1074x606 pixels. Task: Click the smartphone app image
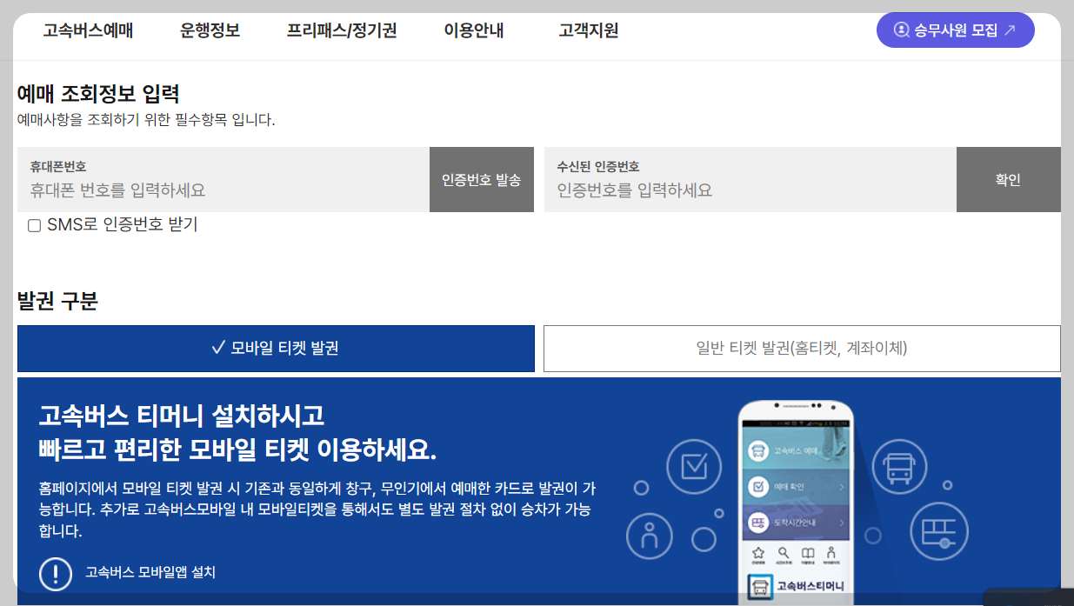click(796, 503)
